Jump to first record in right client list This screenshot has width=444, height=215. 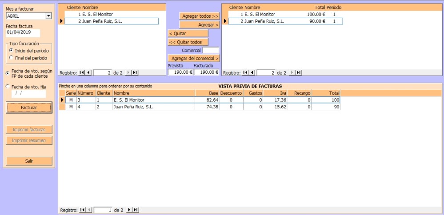coord(245,72)
